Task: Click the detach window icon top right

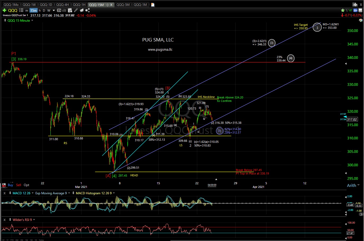Action: point(355,4)
